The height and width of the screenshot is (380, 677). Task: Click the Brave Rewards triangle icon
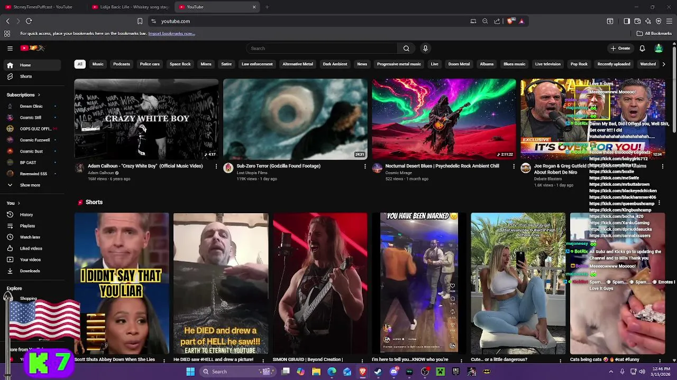[522, 21]
